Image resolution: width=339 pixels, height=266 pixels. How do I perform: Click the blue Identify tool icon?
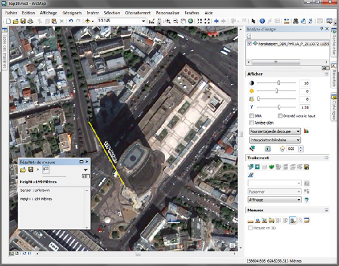coord(262,21)
